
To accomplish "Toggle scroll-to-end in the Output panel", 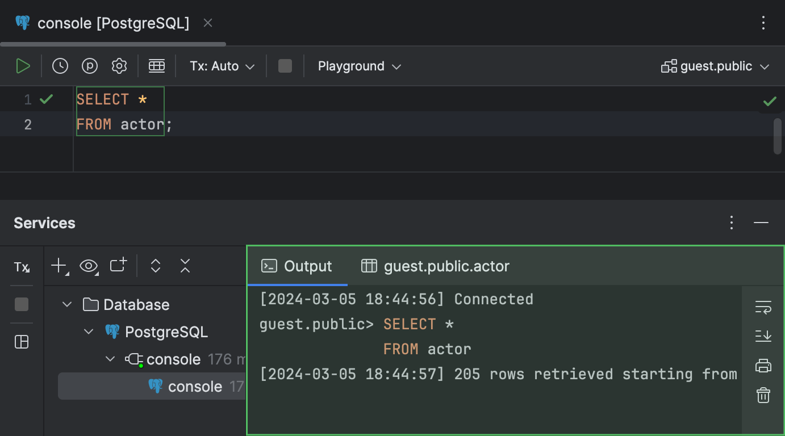I will [x=763, y=336].
